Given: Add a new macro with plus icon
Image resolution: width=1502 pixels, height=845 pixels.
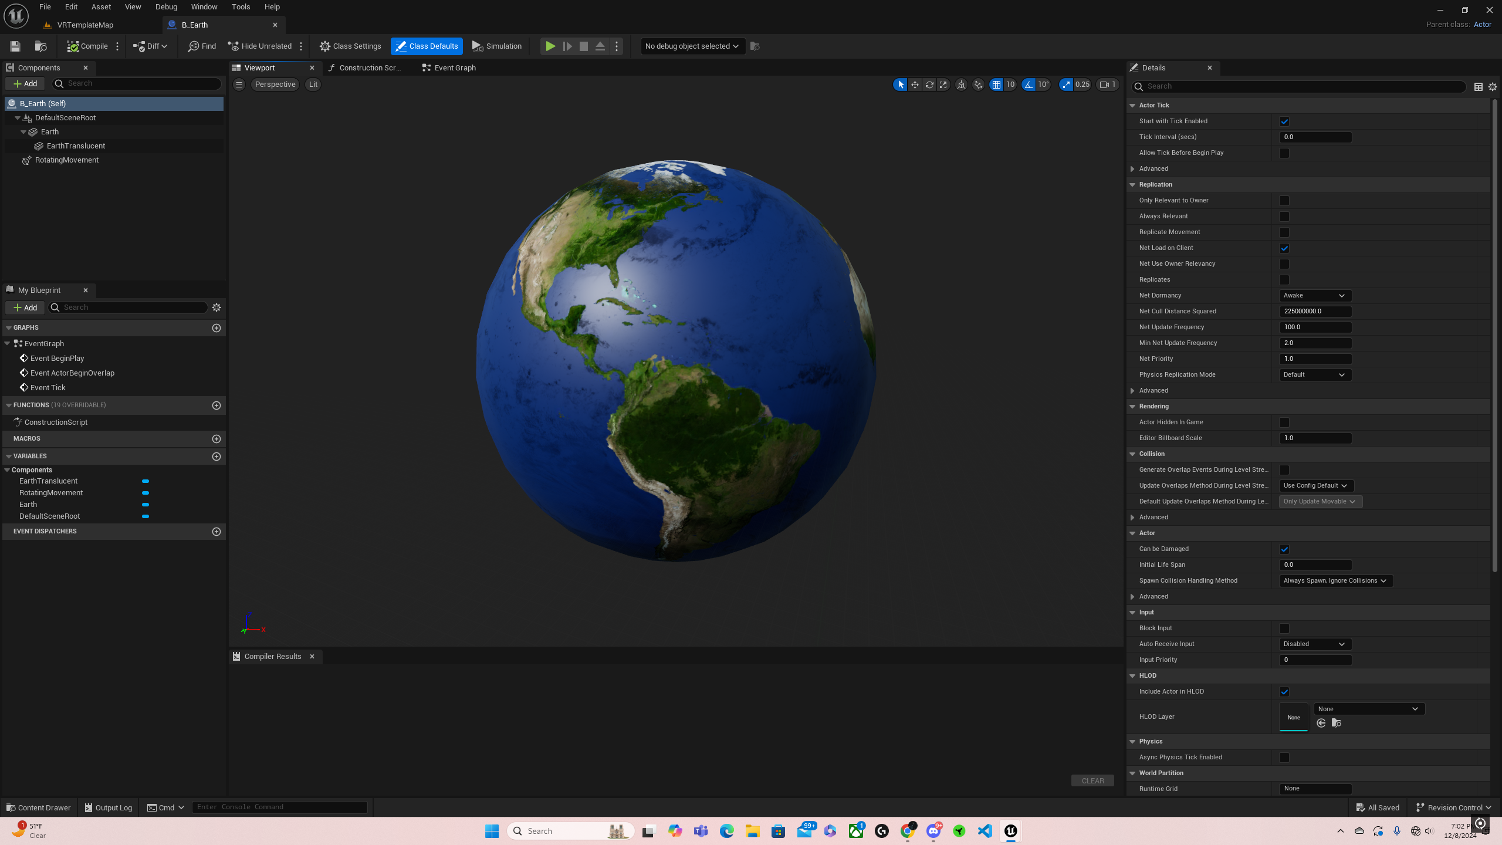Looking at the screenshot, I should pos(216,439).
